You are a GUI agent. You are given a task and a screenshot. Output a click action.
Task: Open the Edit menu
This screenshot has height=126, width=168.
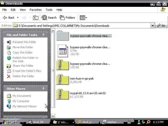coord(13,10)
